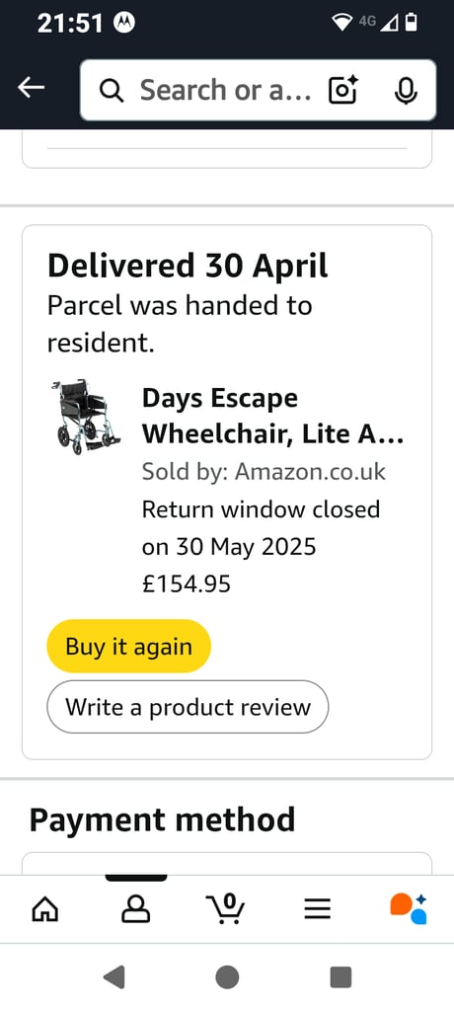Viewport: 454px width, 1011px height.
Task: Tap the microphone voice search icon
Action: point(405,90)
